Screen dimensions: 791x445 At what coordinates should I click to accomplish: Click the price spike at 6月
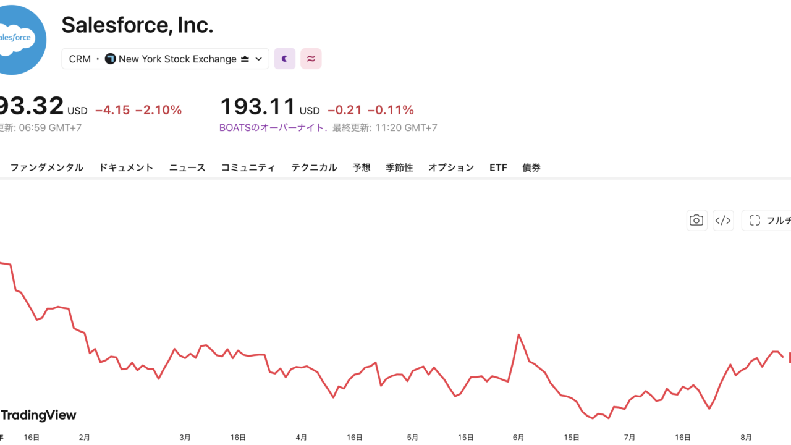coord(519,335)
